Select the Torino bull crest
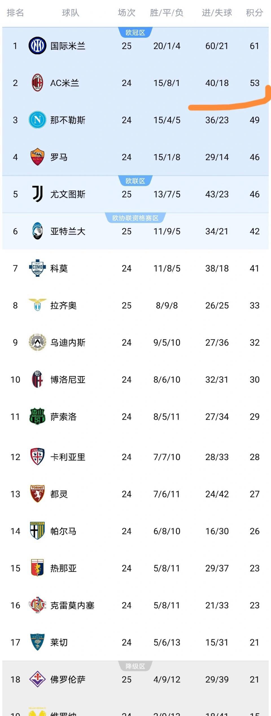 37,494
